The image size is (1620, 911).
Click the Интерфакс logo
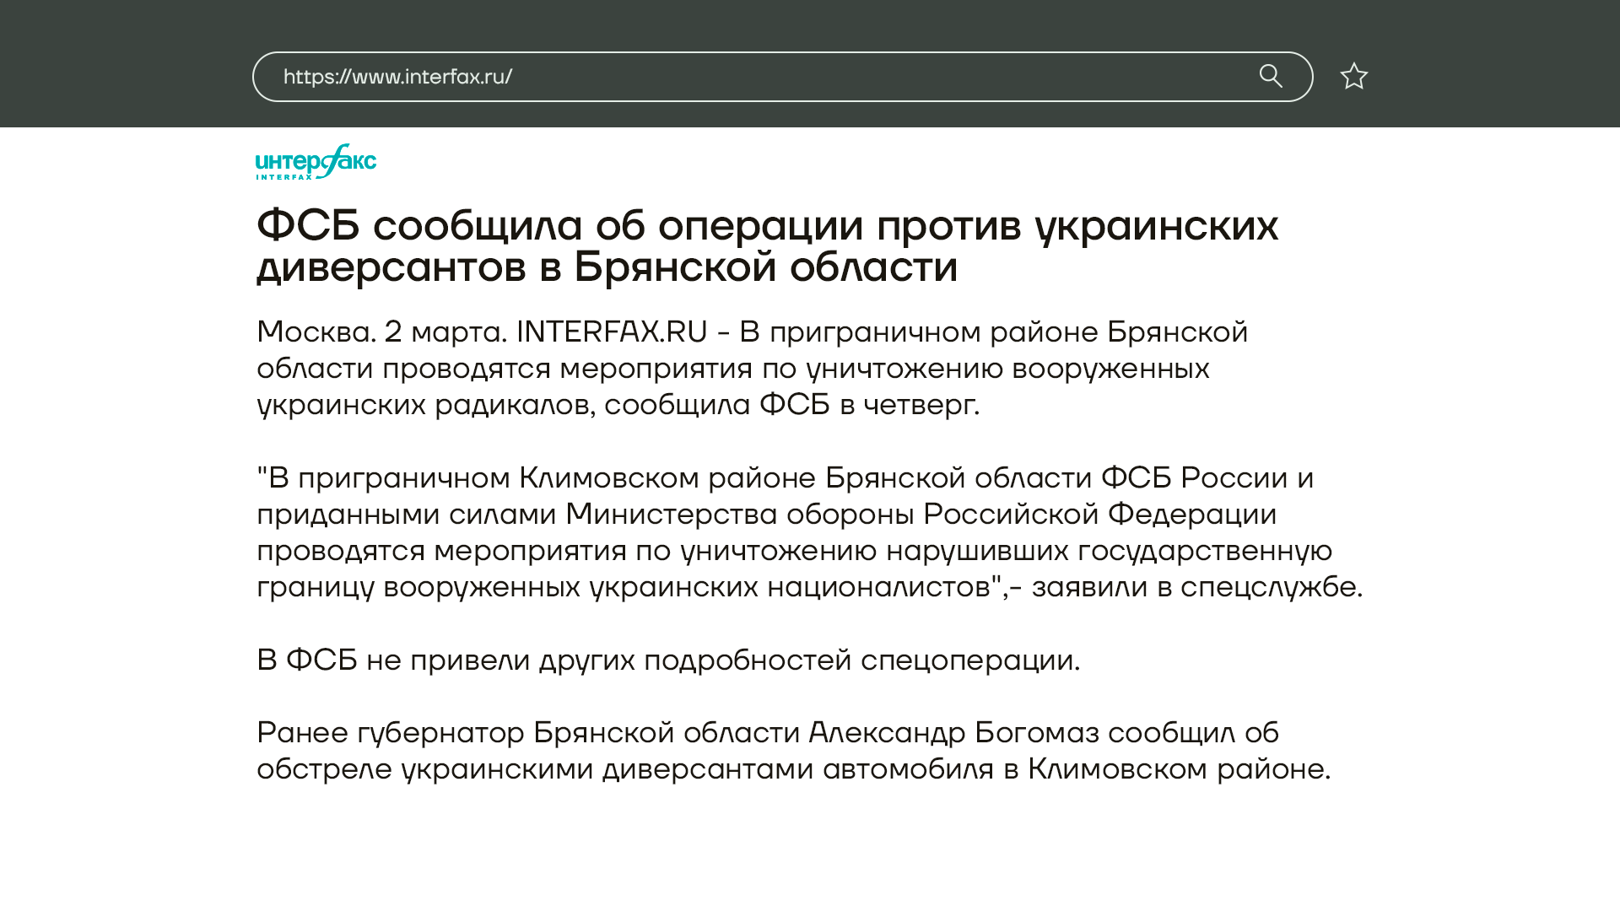316,159
